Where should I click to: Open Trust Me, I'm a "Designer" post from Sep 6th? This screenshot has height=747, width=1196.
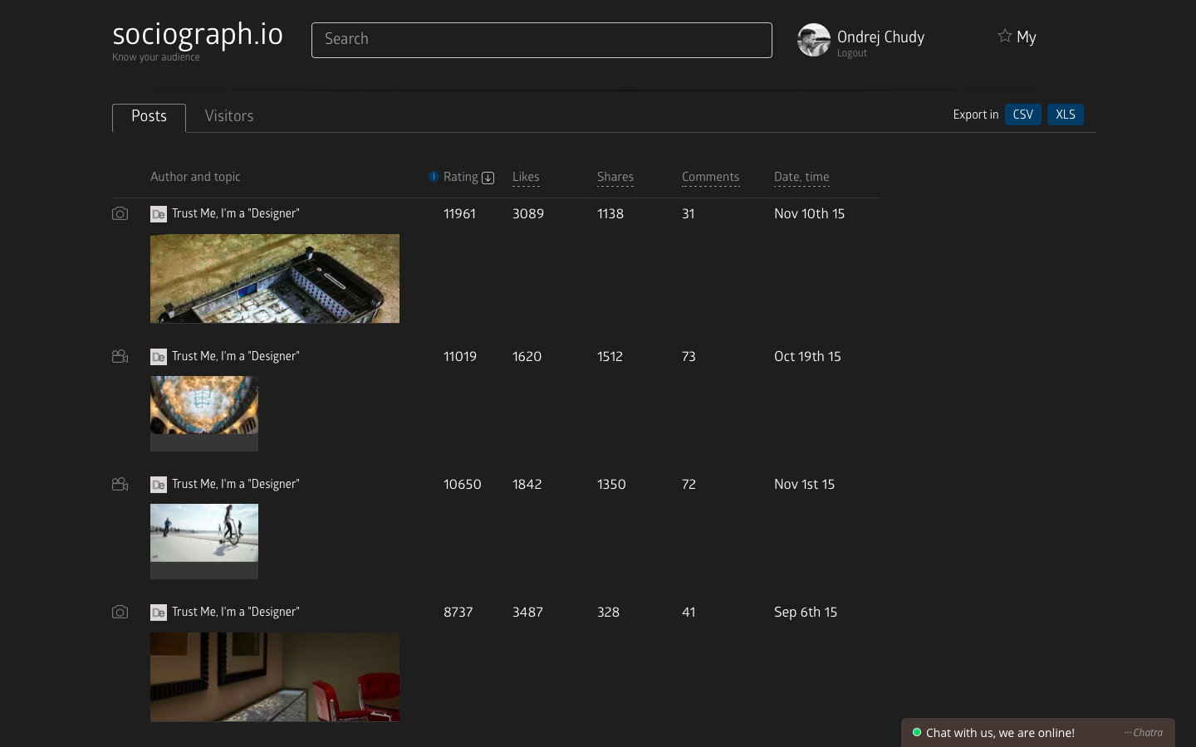[236, 612]
